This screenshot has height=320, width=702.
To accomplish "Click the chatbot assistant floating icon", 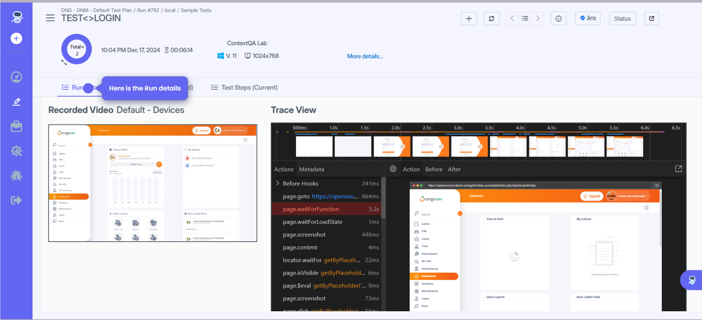I will (x=691, y=280).
